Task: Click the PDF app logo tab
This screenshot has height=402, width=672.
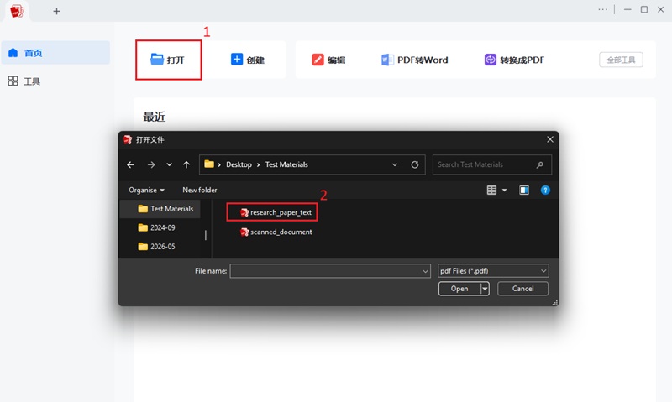Action: pos(17,11)
